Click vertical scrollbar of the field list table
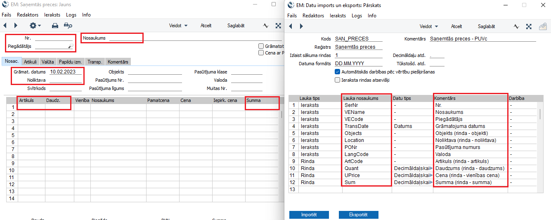Image resolution: width=551 pixels, height=220 pixels. 540,114
